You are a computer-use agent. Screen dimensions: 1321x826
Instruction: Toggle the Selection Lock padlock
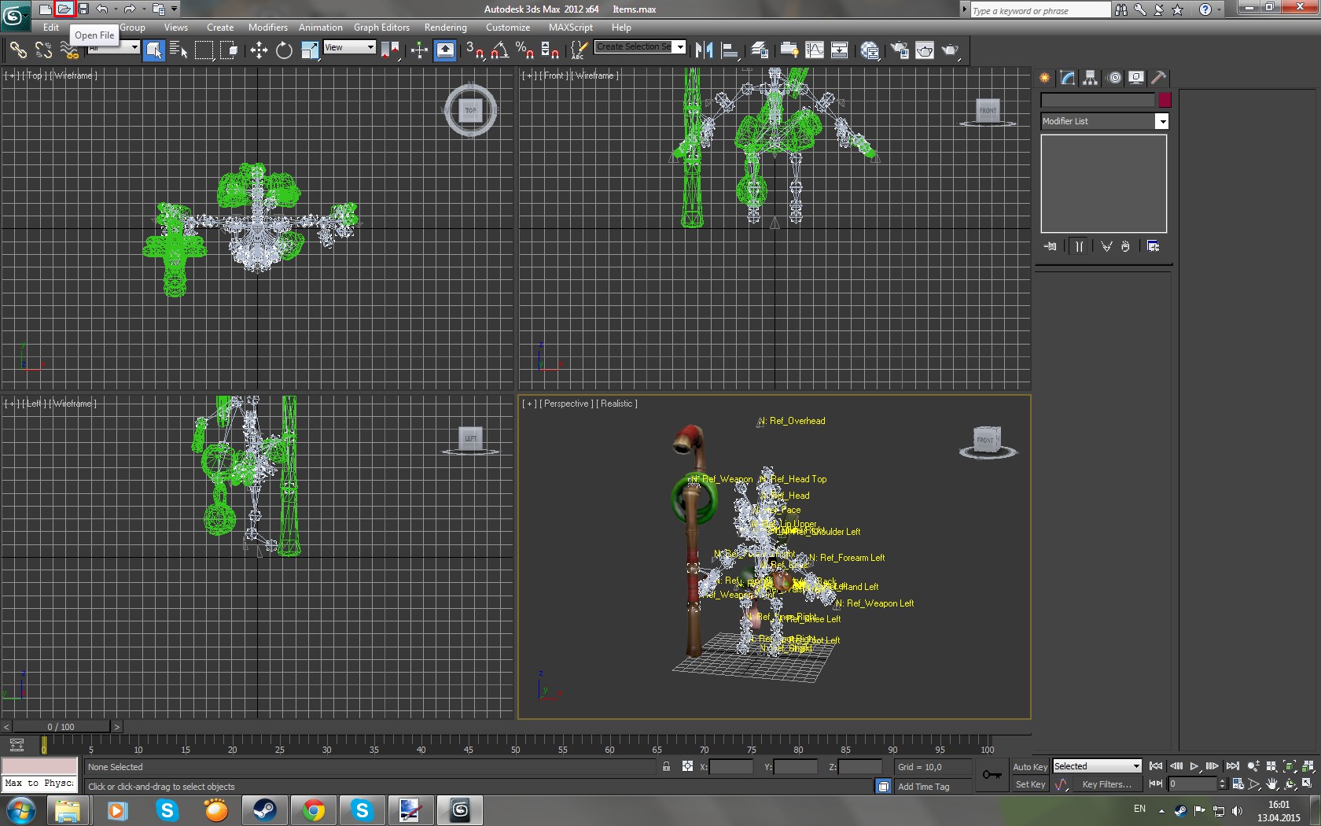pyautogui.click(x=666, y=767)
